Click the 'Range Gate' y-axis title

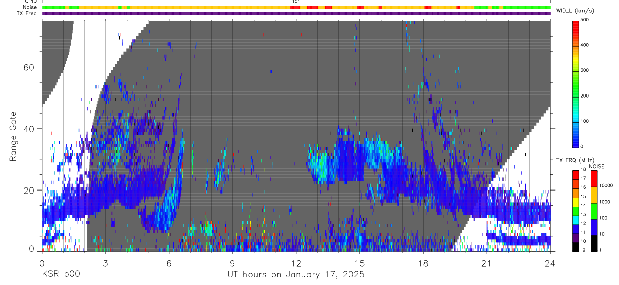[13, 137]
